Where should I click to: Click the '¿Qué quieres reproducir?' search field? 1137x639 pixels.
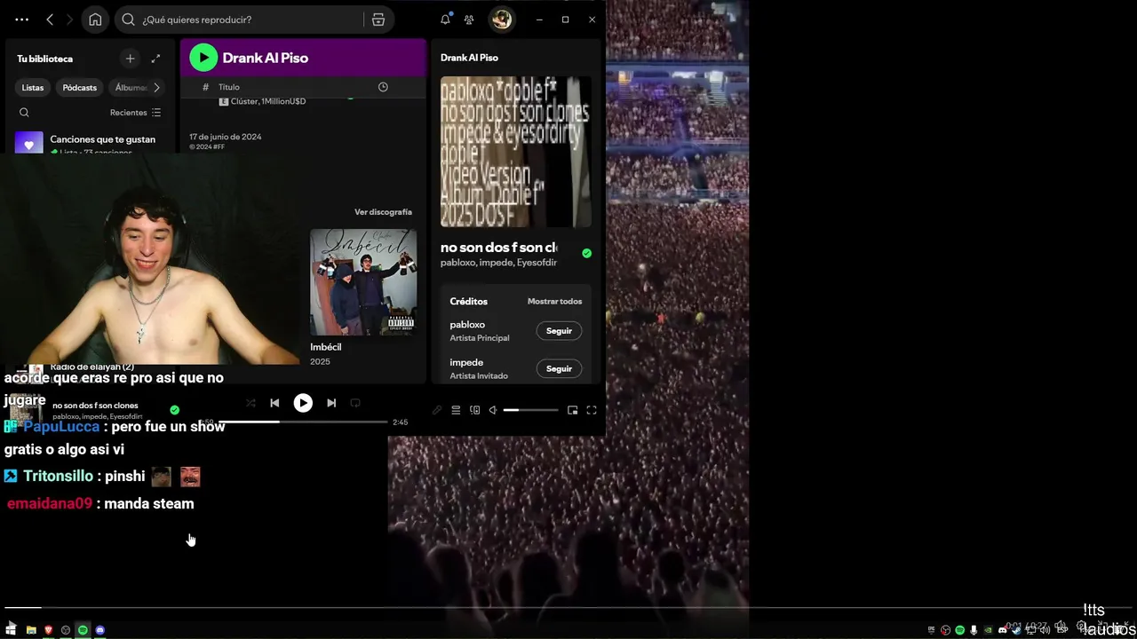240,20
